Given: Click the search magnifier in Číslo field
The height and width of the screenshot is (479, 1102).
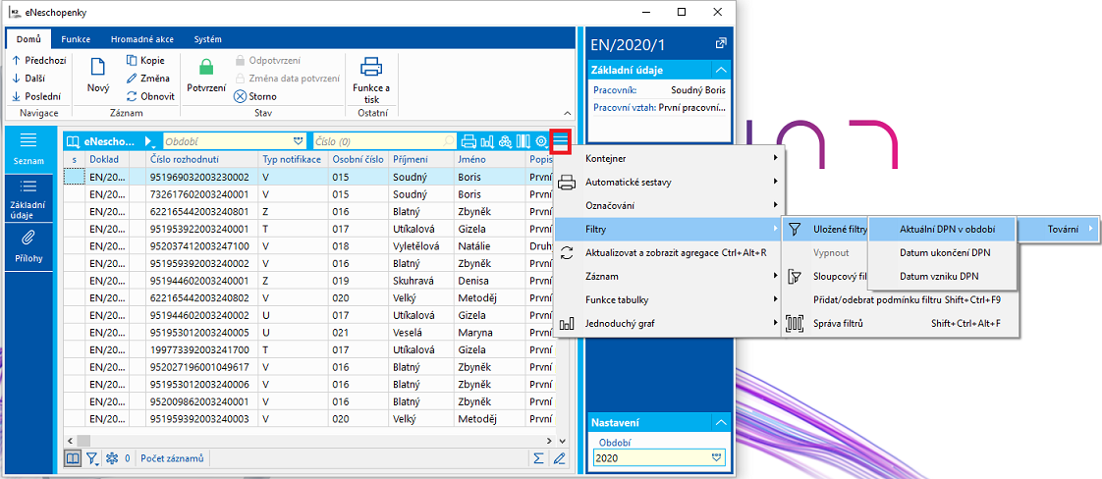Looking at the screenshot, I should [x=449, y=141].
